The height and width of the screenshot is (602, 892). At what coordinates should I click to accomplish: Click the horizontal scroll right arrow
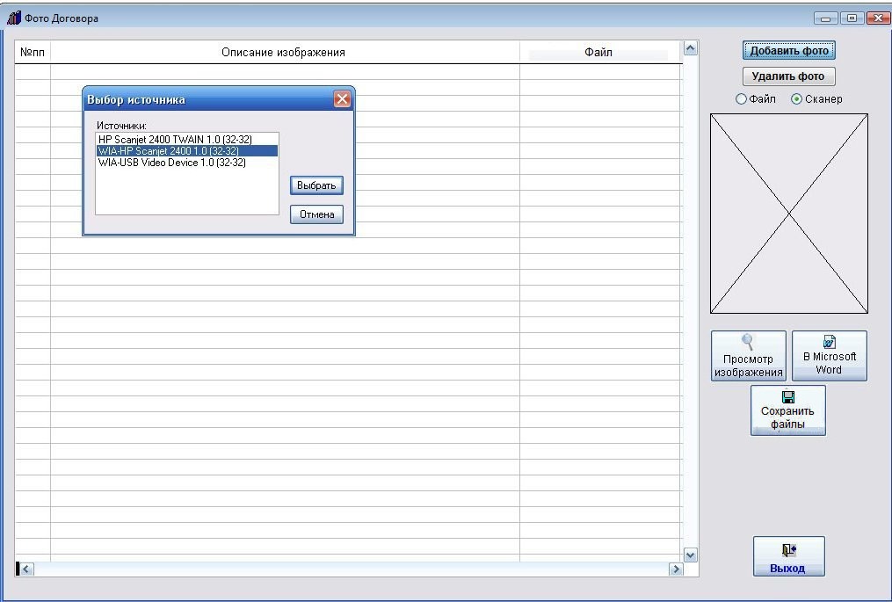click(x=676, y=569)
